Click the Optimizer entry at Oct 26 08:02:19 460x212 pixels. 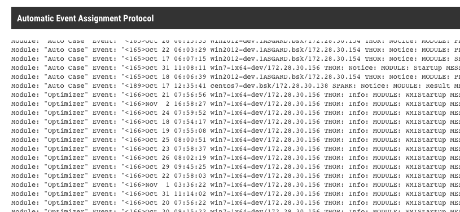point(235,158)
